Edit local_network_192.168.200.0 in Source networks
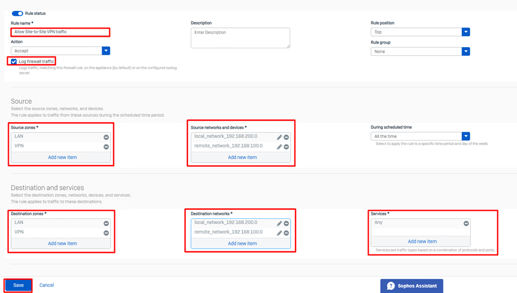The width and height of the screenshot is (517, 293). point(279,137)
